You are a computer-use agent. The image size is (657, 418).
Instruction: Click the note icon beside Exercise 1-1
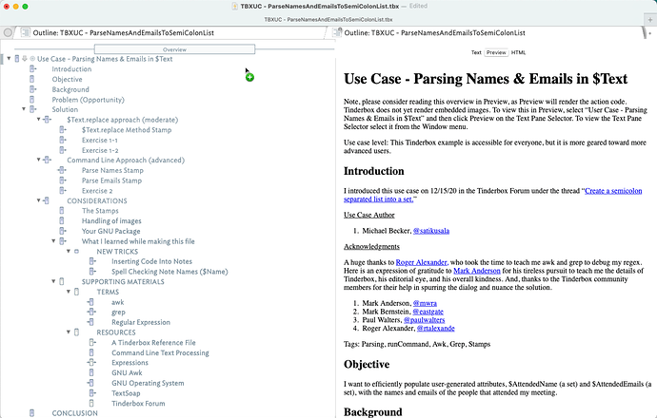coord(63,140)
